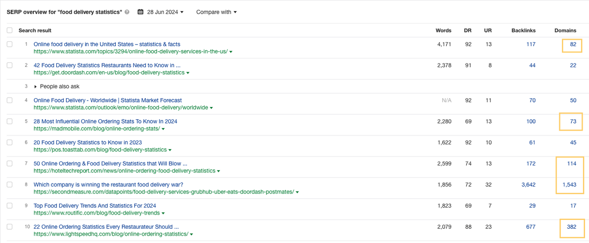Viewport: 589px width, 243px height.
Task: Open the 28 Jun 2024 date dropdown
Action: tap(164, 12)
